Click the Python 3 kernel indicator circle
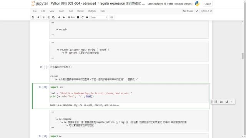This screenshot has width=246, height=138. pyautogui.click(x=211, y=11)
